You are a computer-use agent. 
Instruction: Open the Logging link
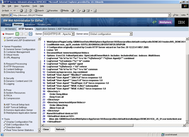point(10,84)
